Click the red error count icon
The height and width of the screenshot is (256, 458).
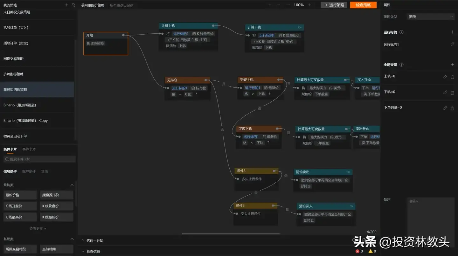point(357,251)
